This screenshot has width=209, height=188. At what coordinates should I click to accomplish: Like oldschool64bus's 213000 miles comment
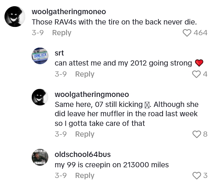(197, 176)
